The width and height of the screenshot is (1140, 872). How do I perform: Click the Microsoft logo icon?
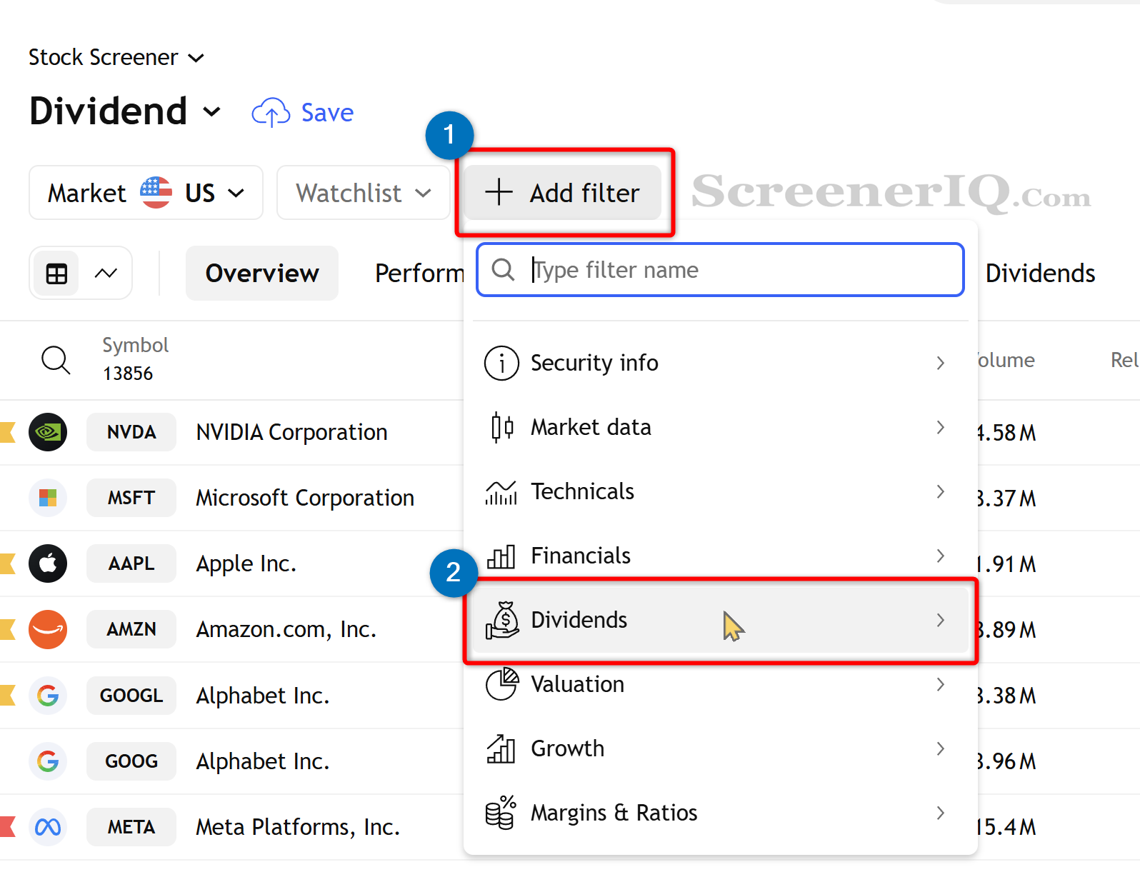[x=48, y=498]
